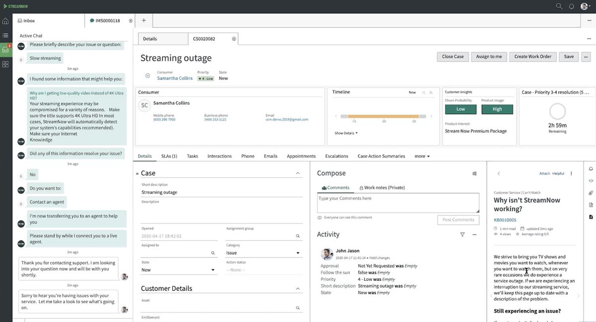The height and width of the screenshot is (322, 596).
Task: Open the Action status dropdown
Action: pyautogui.click(x=264, y=270)
